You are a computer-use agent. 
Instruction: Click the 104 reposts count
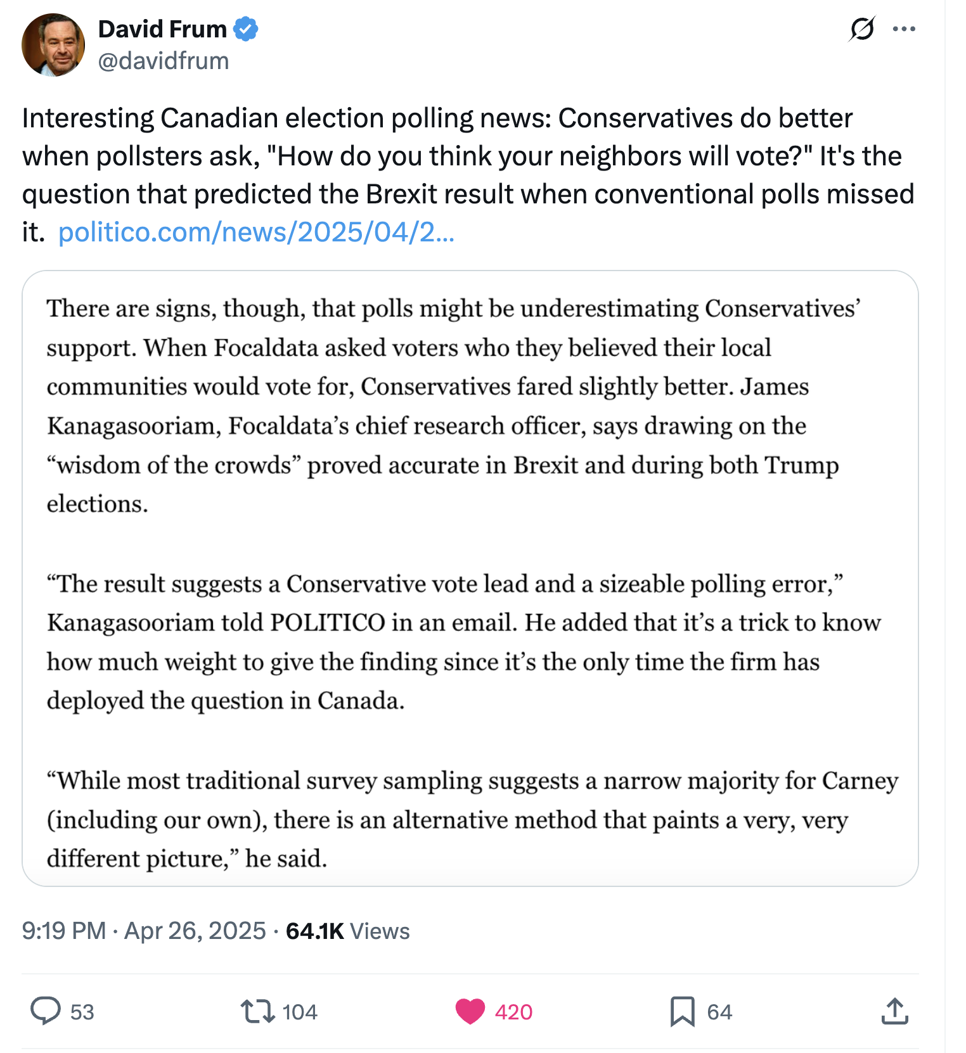[300, 1012]
